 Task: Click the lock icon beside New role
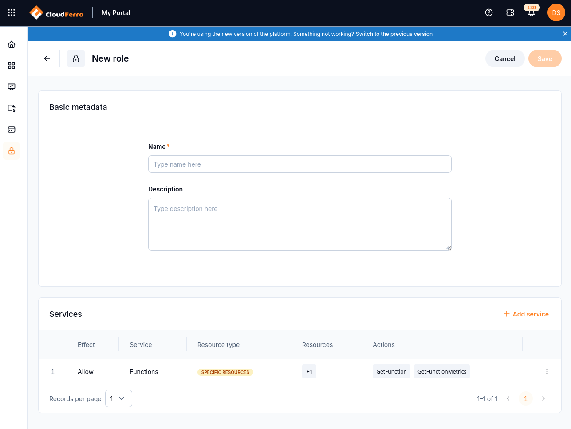coord(76,58)
